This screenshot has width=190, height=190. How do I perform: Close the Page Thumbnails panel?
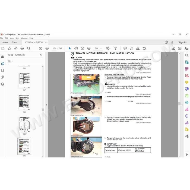coord(41,55)
